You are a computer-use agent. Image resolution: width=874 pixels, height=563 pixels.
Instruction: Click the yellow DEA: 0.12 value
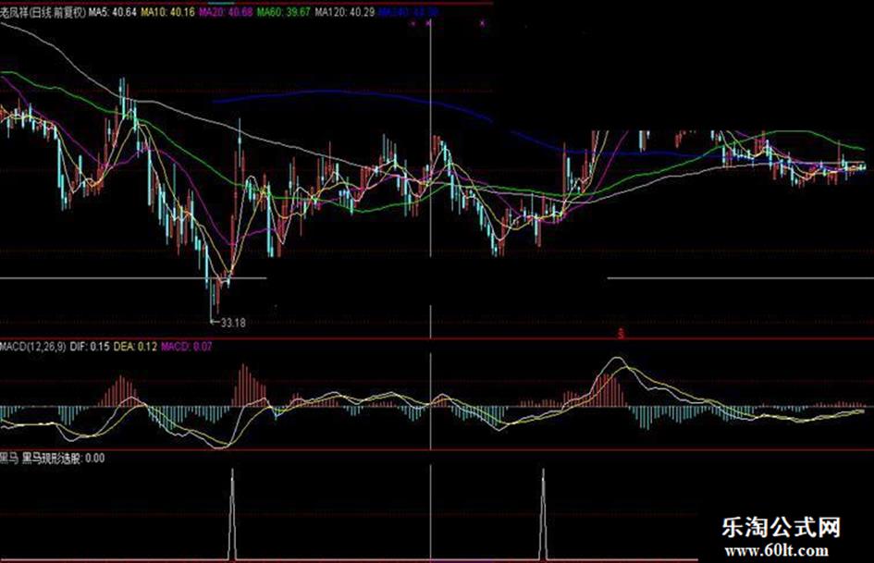(135, 346)
